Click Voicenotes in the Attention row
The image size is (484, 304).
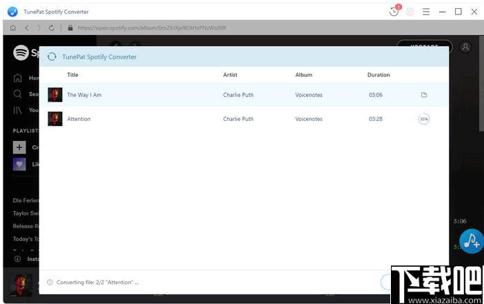click(309, 119)
